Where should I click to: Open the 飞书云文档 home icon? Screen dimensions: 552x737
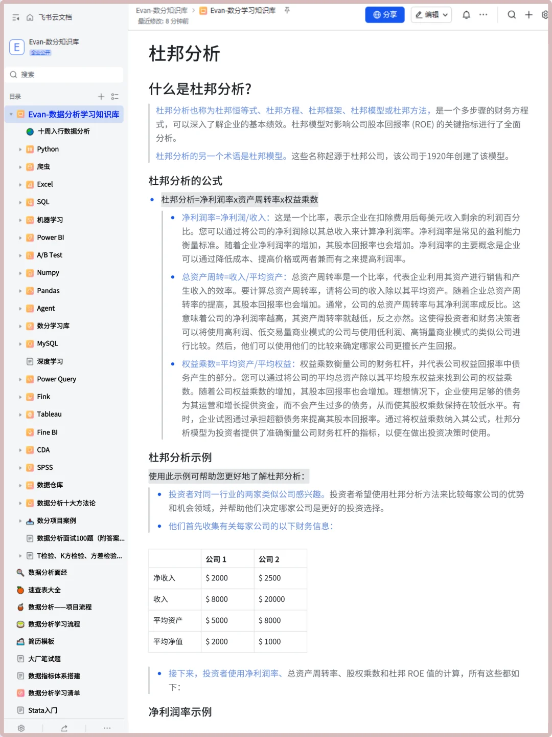(30, 17)
